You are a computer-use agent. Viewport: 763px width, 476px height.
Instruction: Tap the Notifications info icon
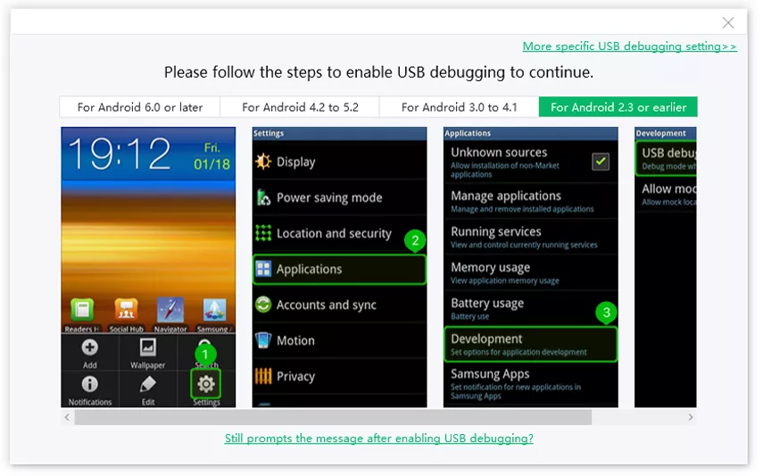click(x=90, y=385)
